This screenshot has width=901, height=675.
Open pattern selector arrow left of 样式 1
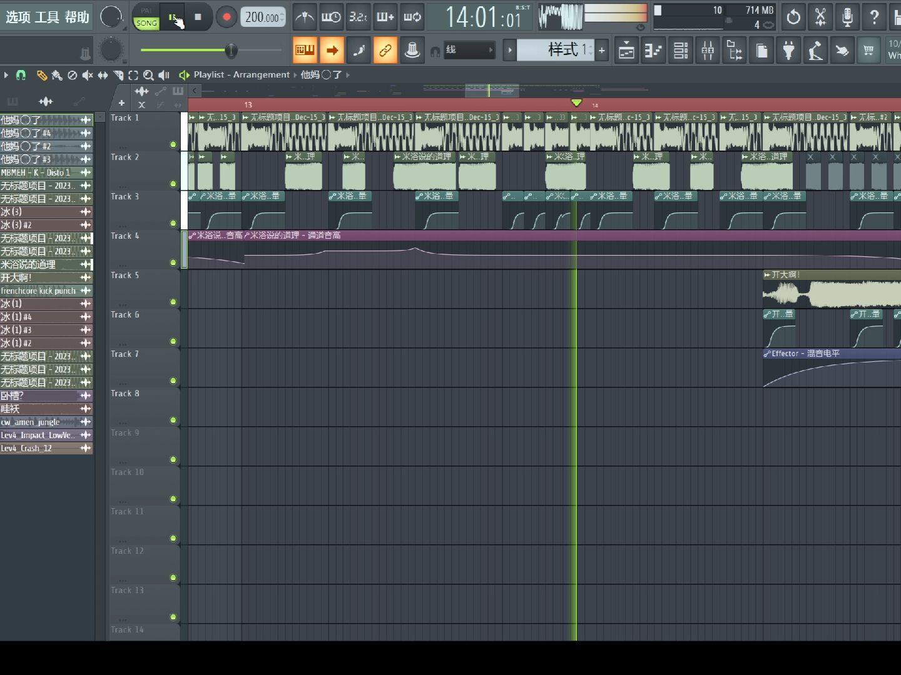pos(510,50)
